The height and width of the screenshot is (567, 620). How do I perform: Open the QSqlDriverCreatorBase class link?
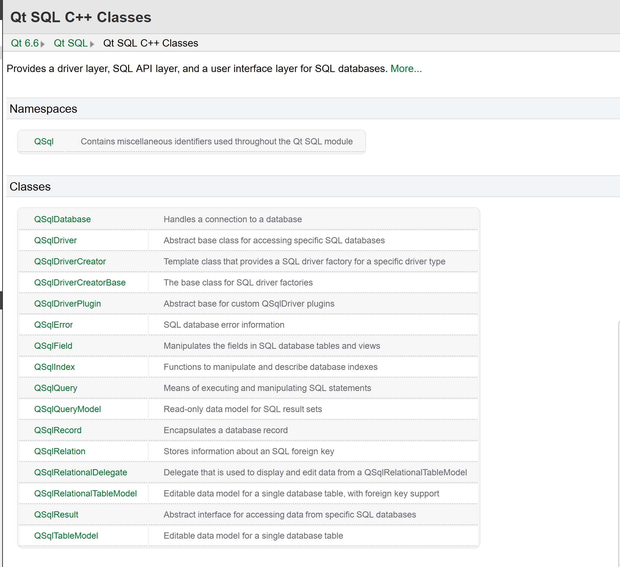(80, 283)
